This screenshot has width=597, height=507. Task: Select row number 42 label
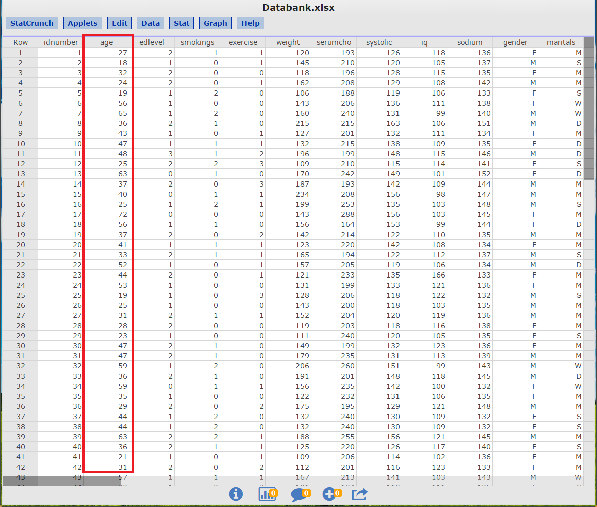point(21,467)
